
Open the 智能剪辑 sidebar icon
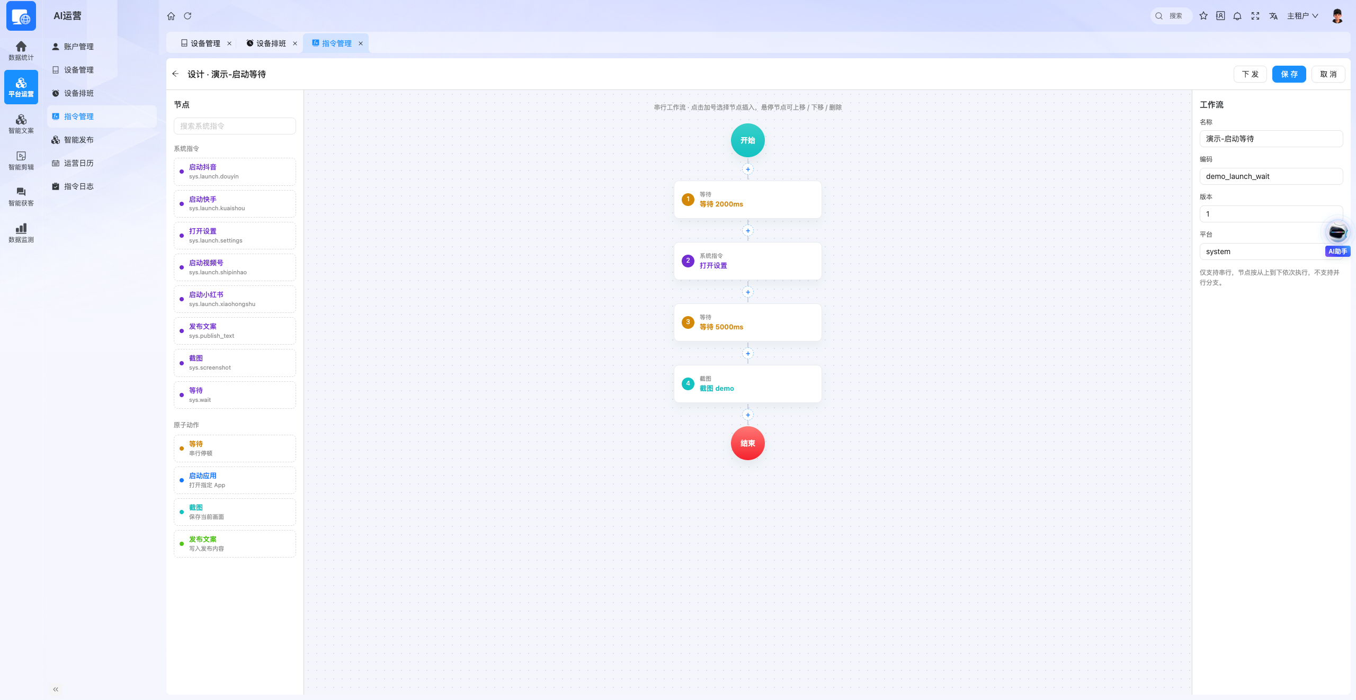21,160
